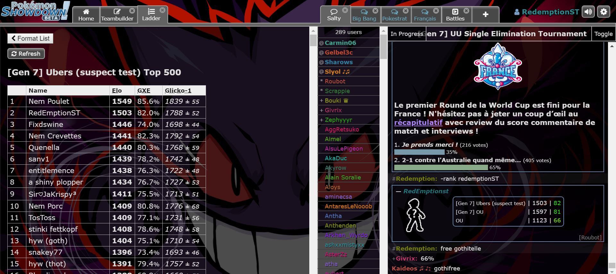Select RedEmptionST in the ladder table

[x=54, y=113]
